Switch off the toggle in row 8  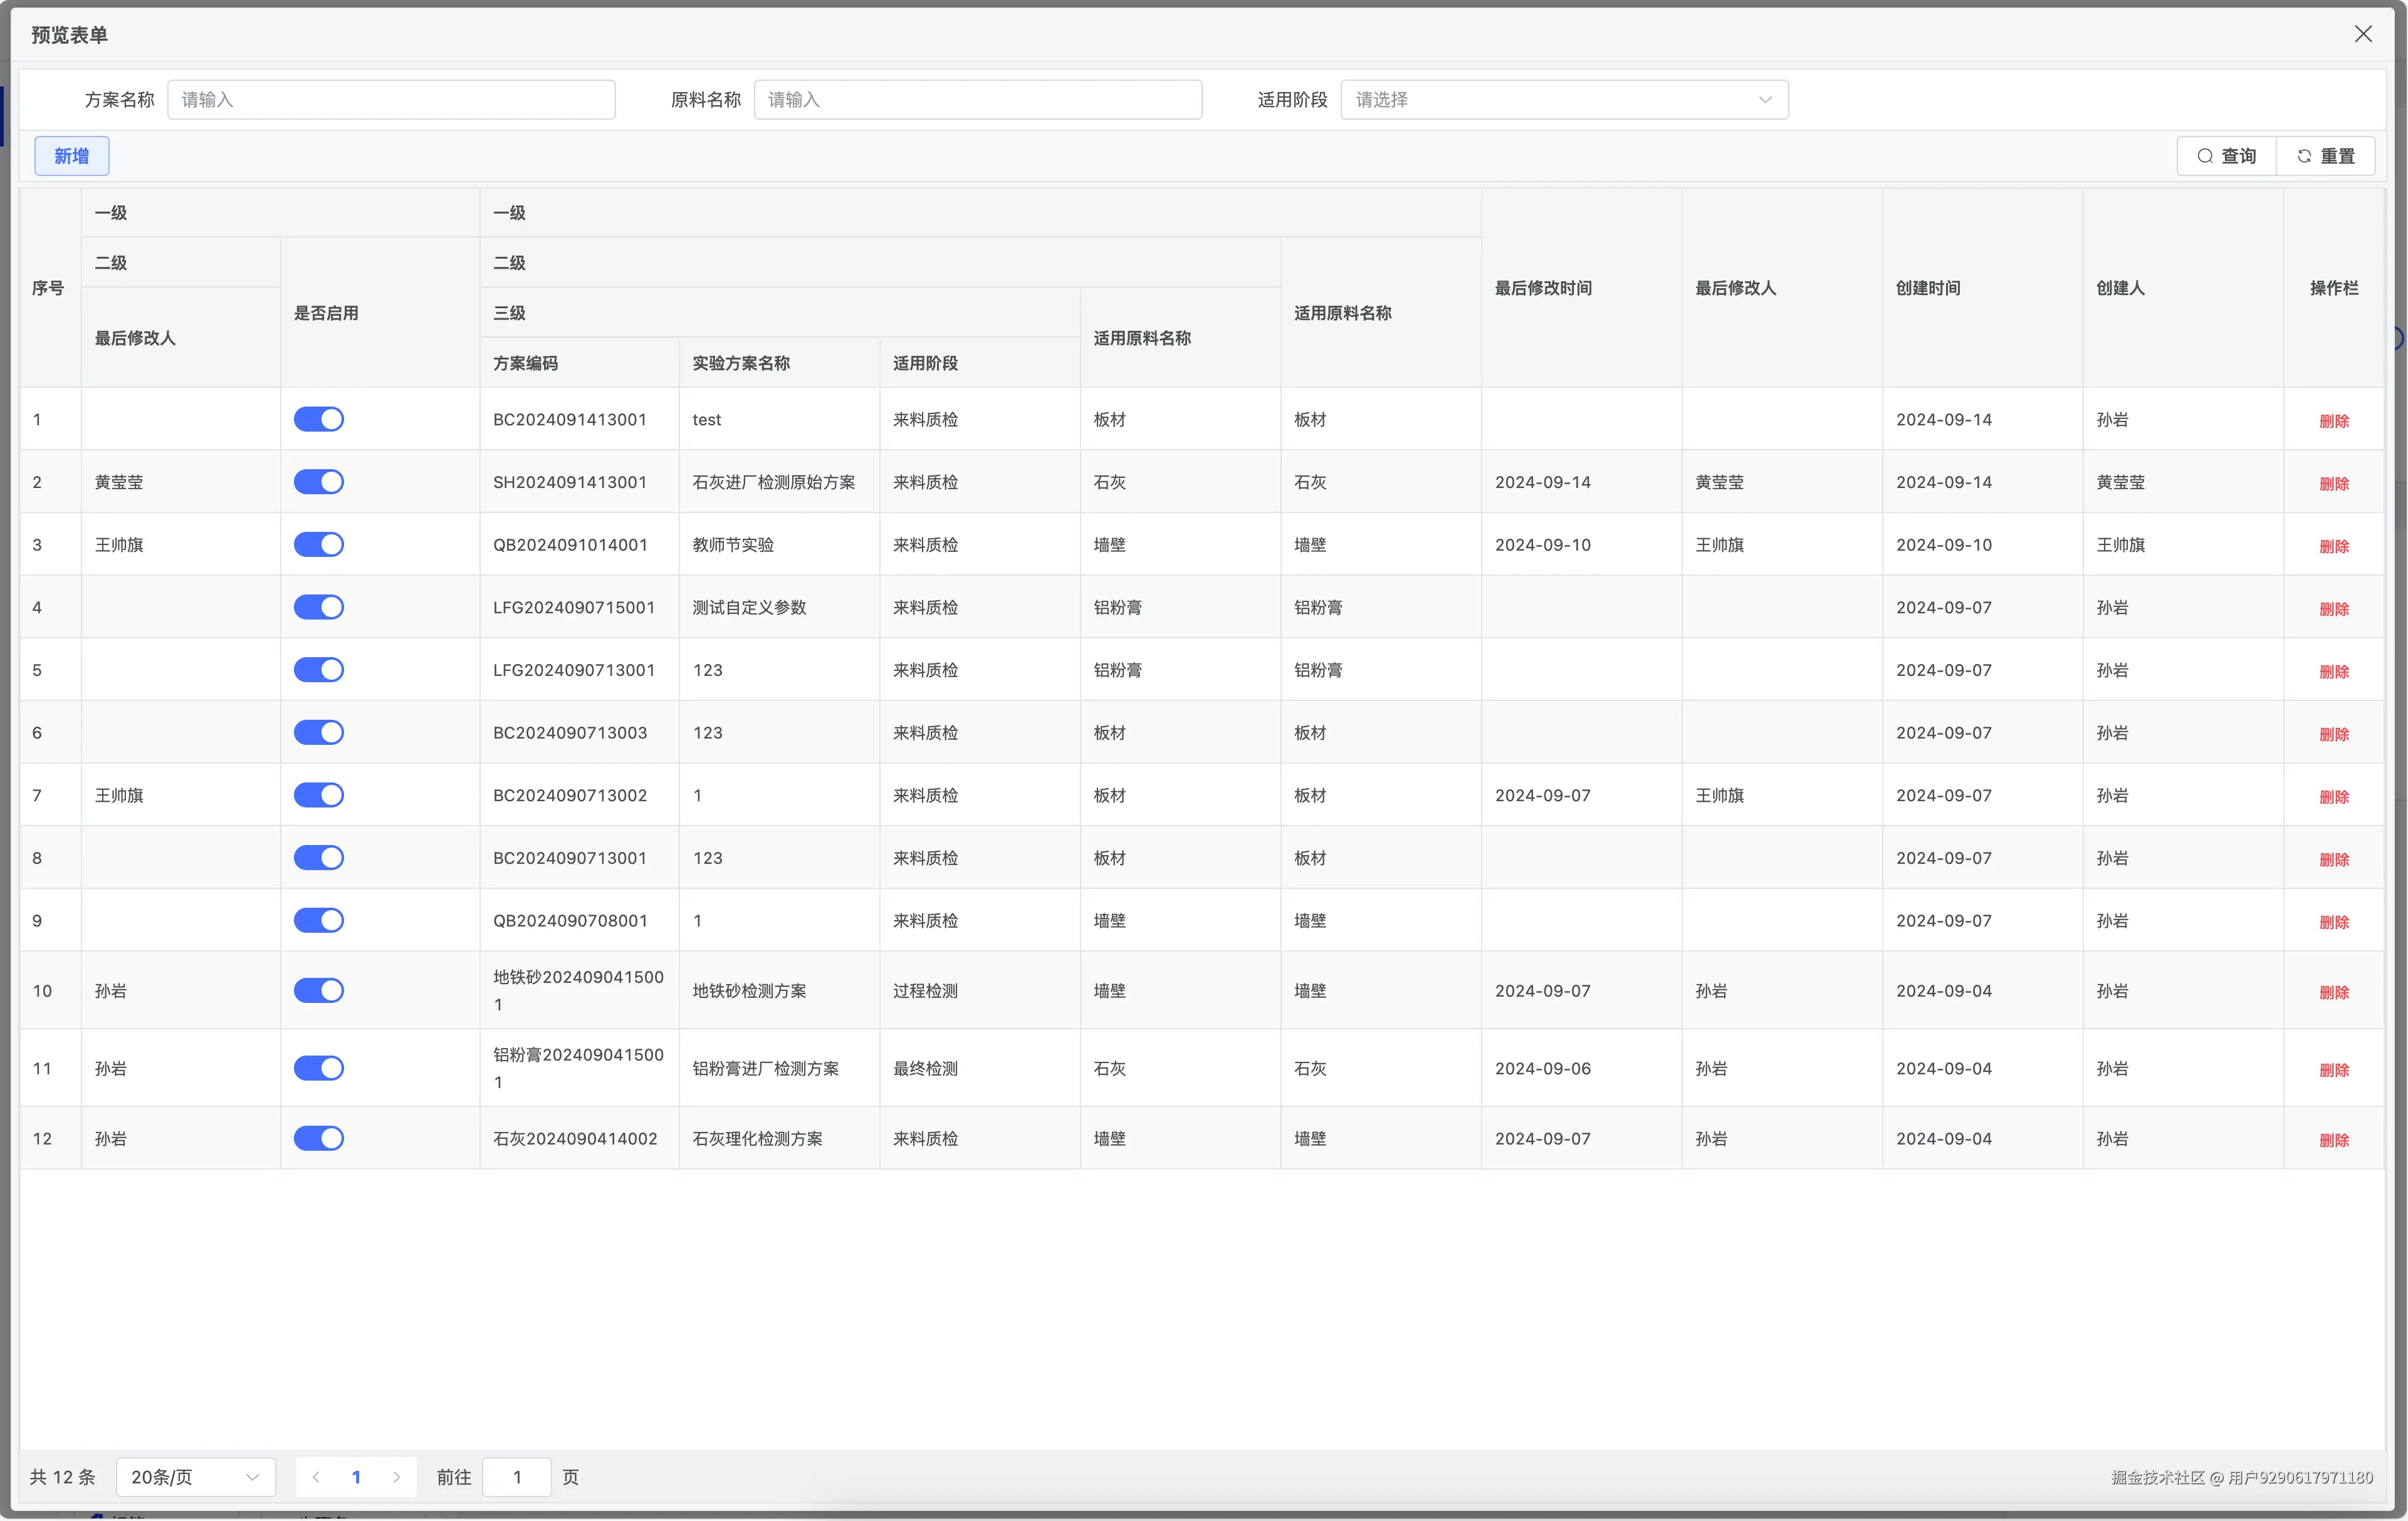[x=319, y=858]
